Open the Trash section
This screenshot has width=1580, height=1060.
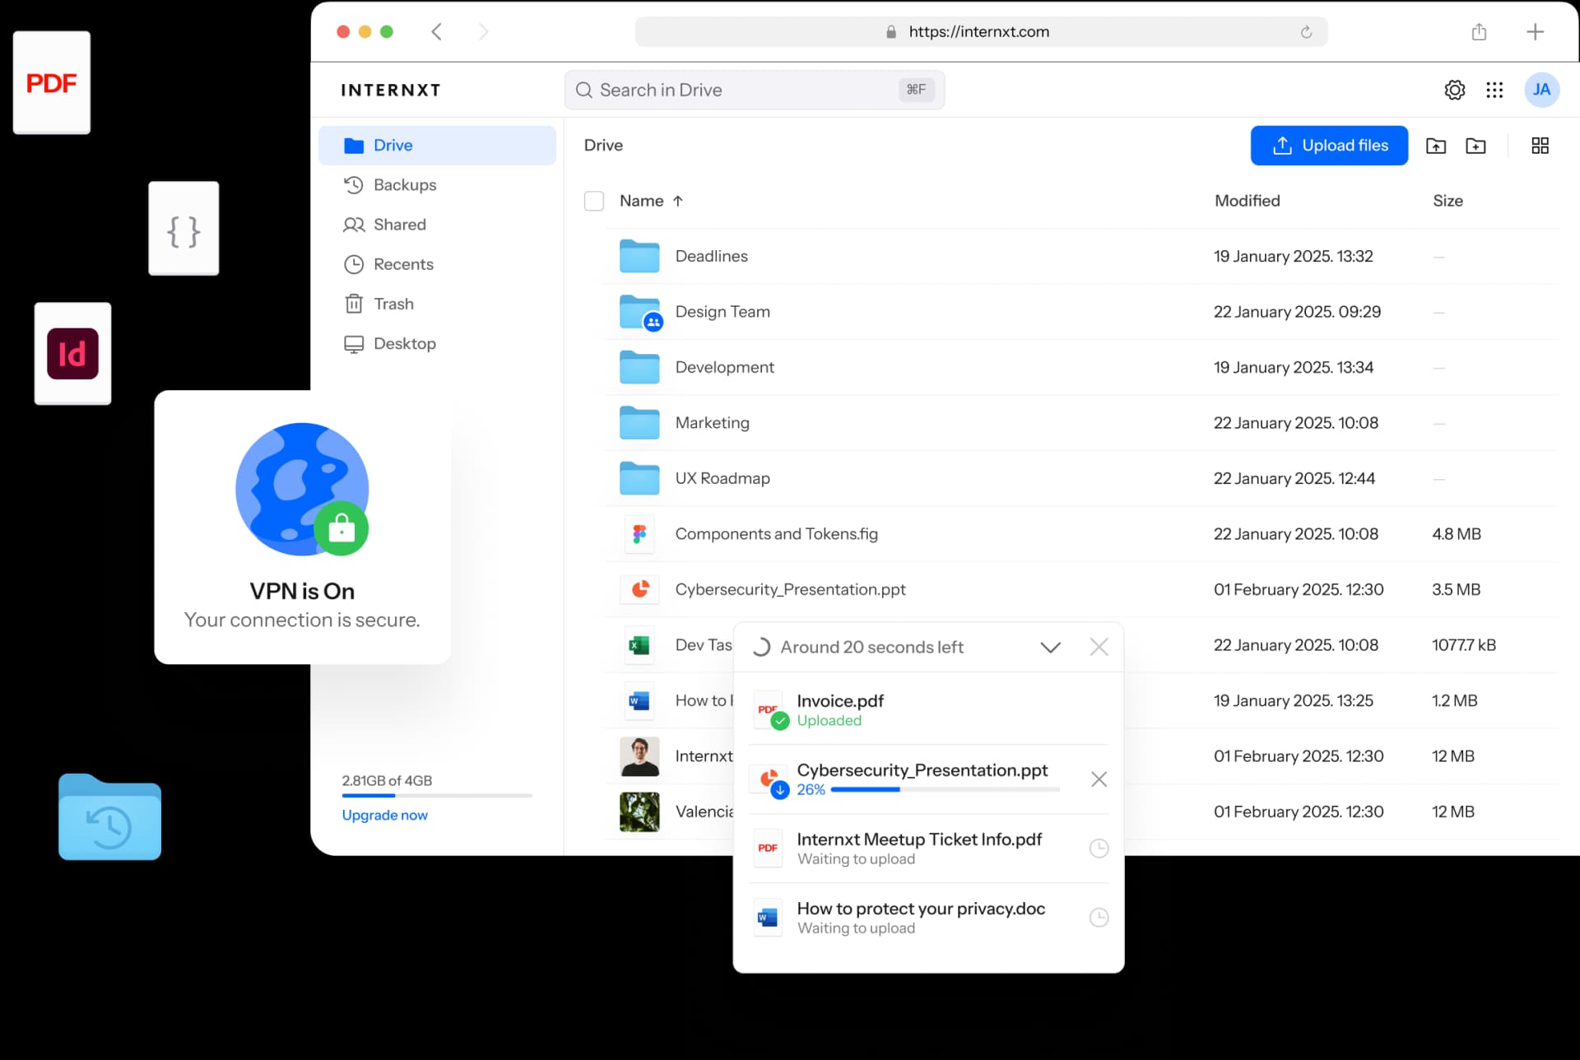(x=393, y=303)
